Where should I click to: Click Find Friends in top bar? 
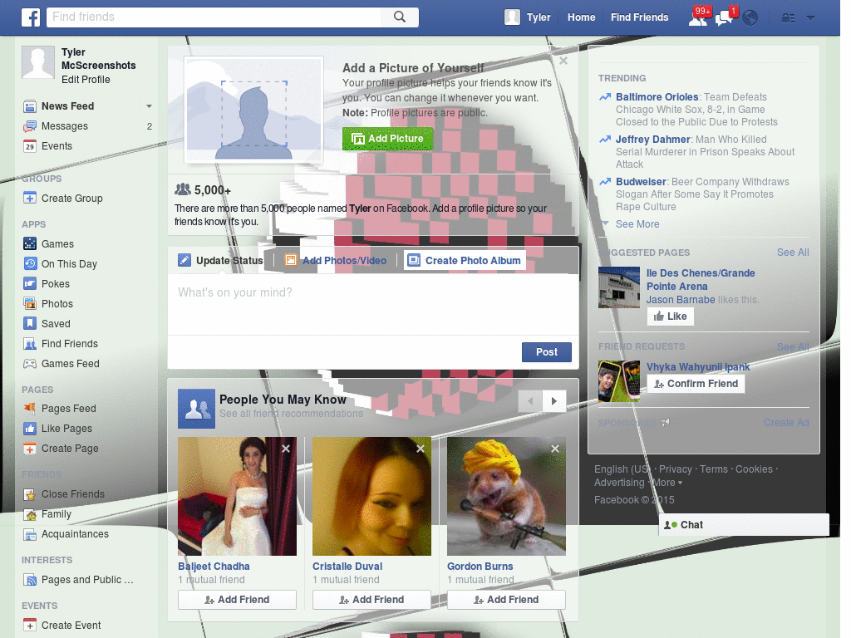tap(639, 17)
